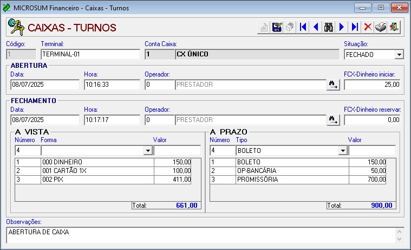Delete record with the red X icon
The image size is (411, 250).
coord(368,27)
